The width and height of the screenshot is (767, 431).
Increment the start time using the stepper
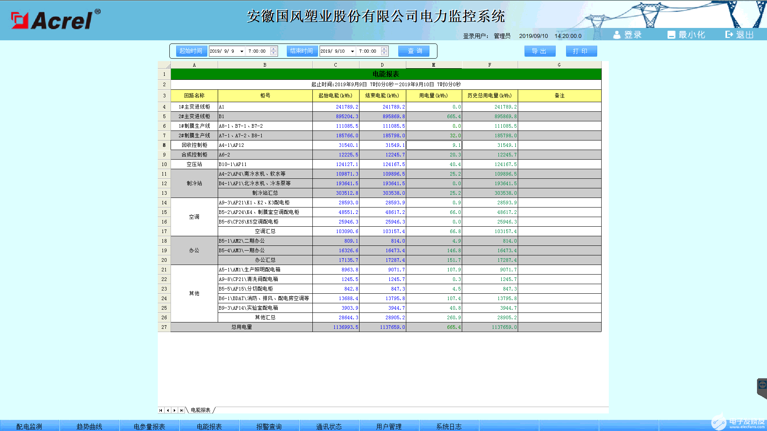point(273,49)
